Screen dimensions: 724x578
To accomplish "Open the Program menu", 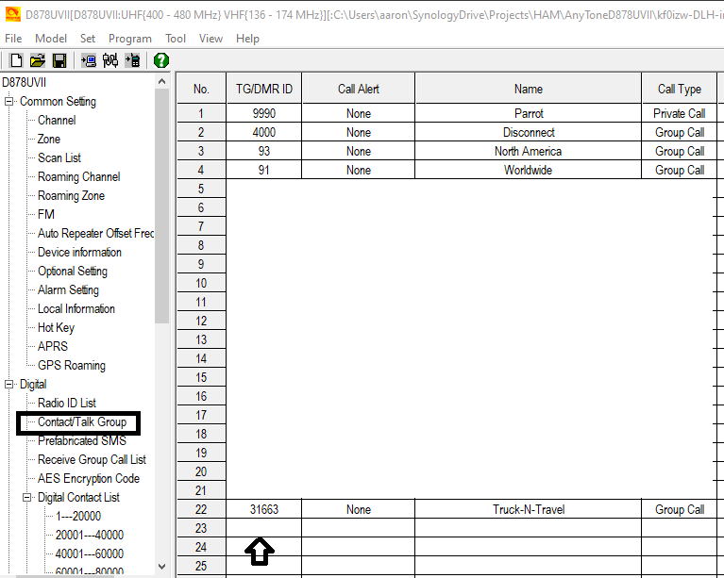I will (129, 39).
